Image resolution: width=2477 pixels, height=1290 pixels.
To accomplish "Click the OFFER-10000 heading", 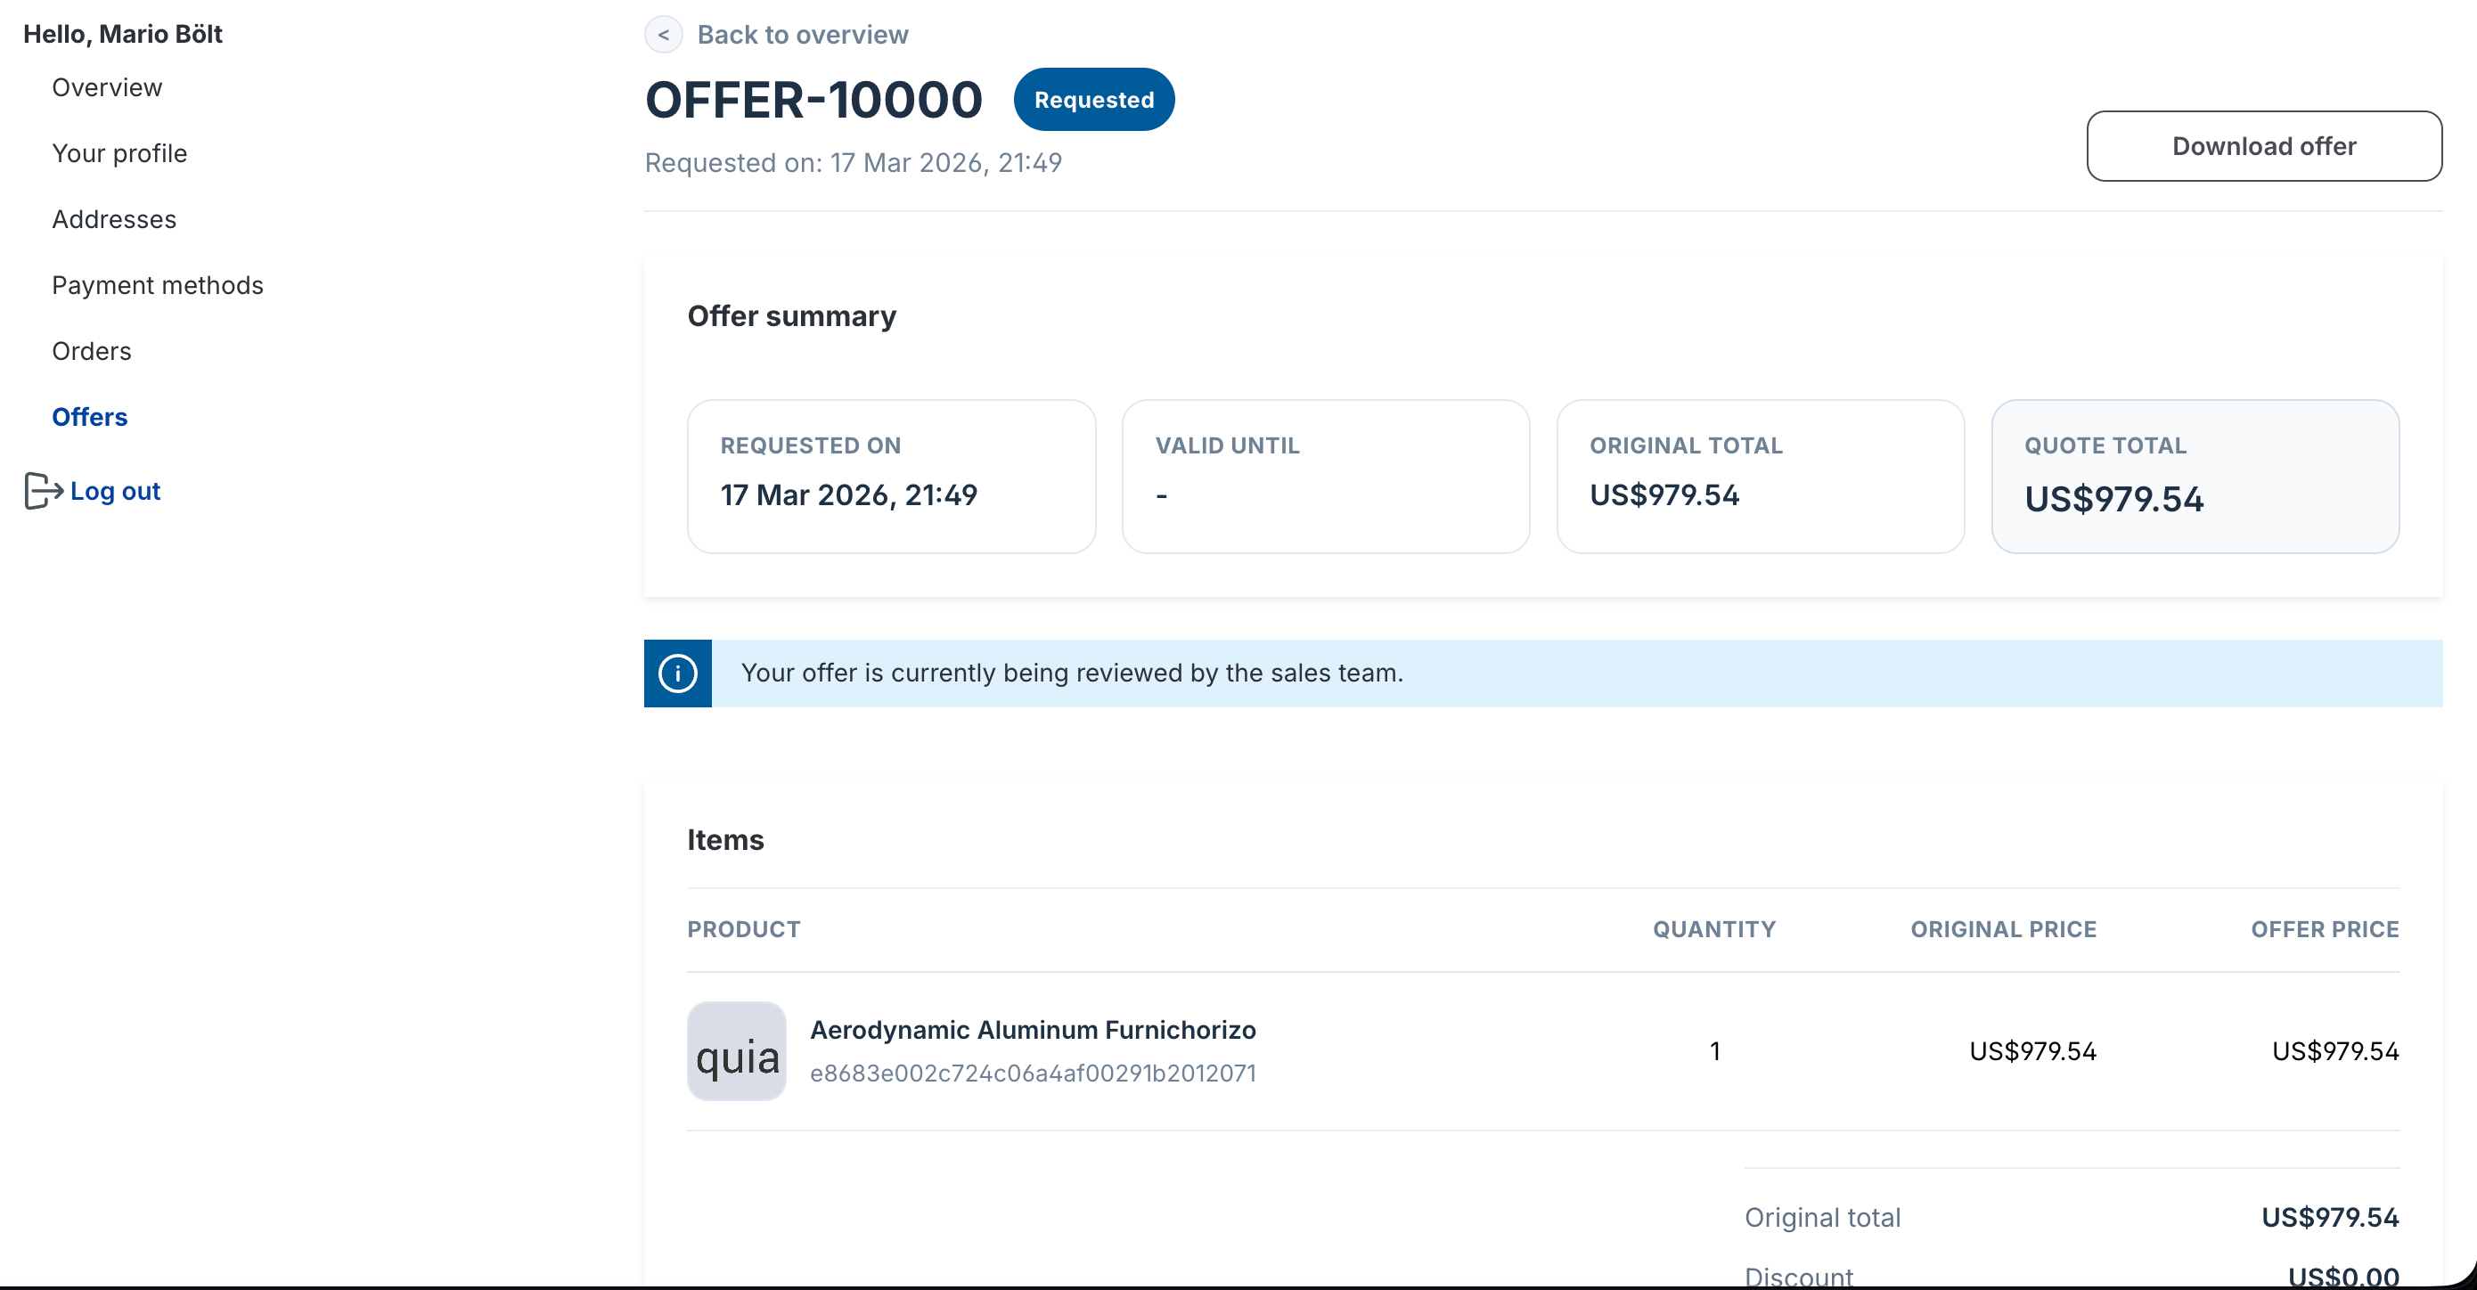I will (x=813, y=100).
